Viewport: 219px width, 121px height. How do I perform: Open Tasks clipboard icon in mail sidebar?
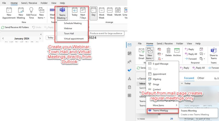[x=129, y=87]
